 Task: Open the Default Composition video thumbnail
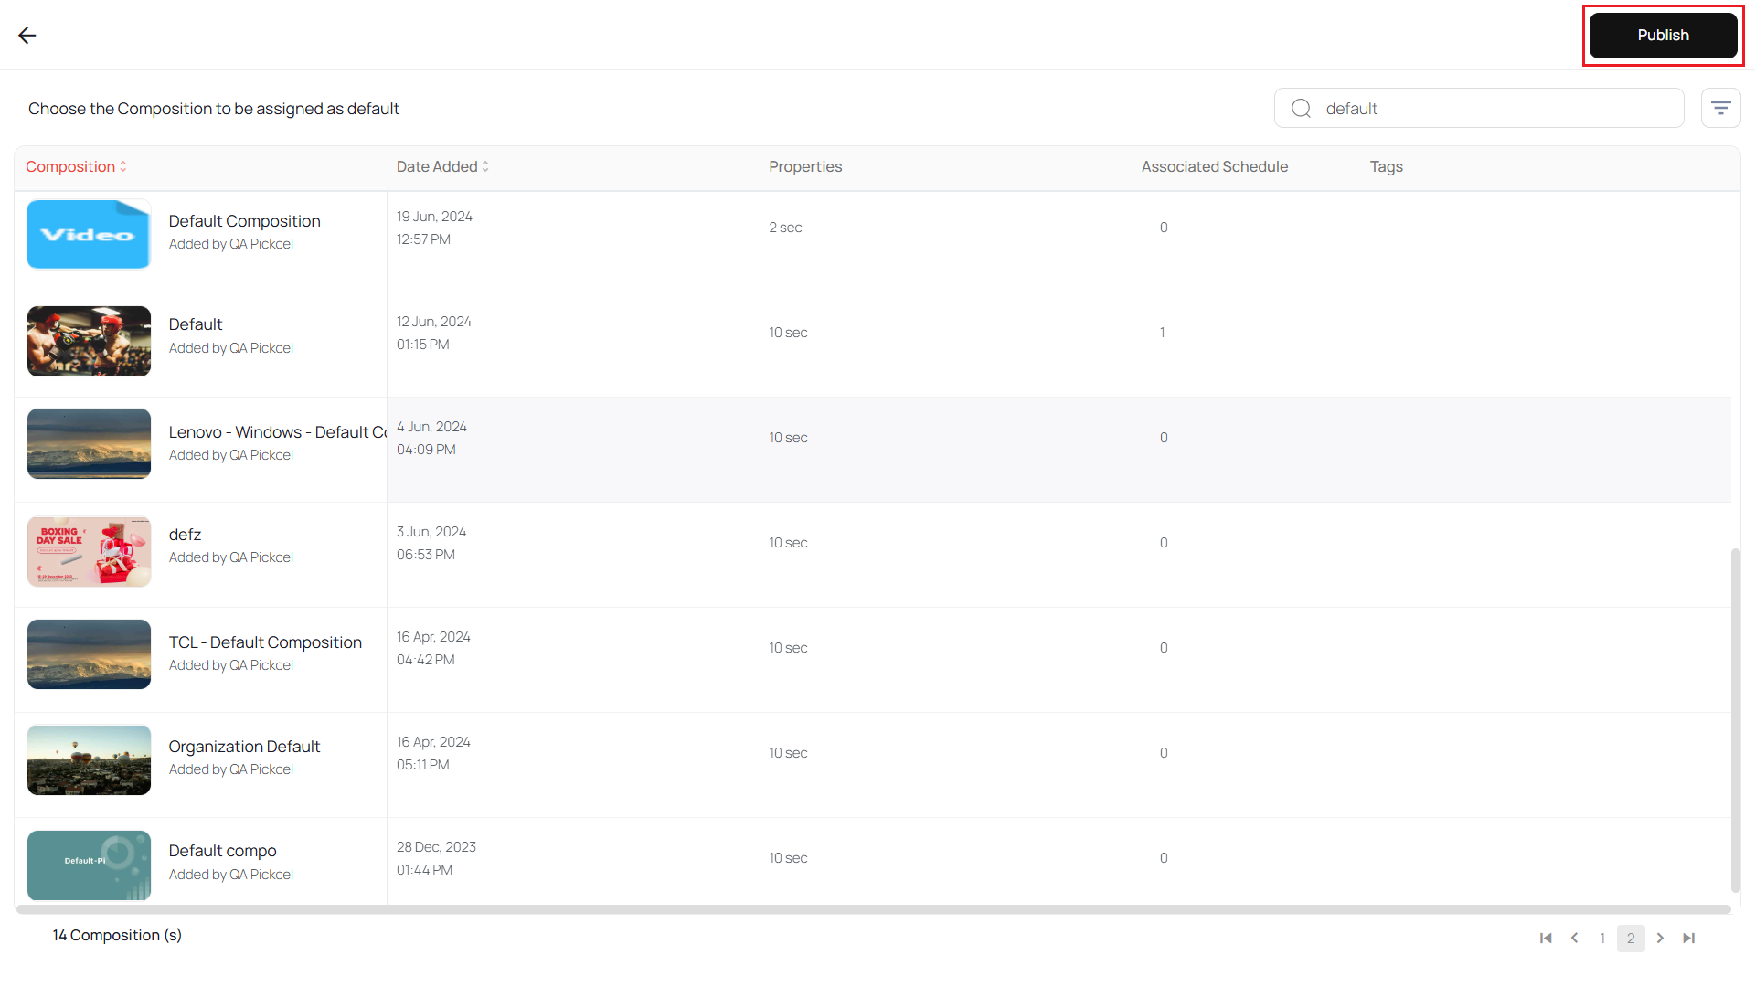pos(89,234)
